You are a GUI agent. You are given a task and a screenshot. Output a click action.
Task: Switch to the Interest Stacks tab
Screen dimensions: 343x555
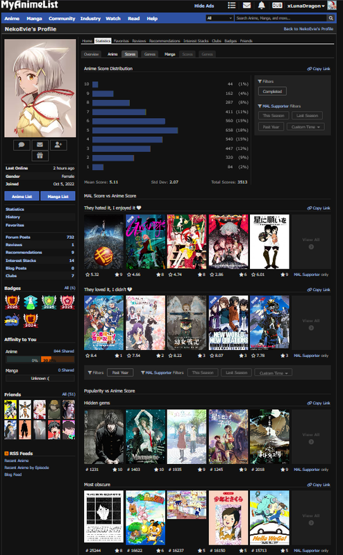pyautogui.click(x=196, y=41)
